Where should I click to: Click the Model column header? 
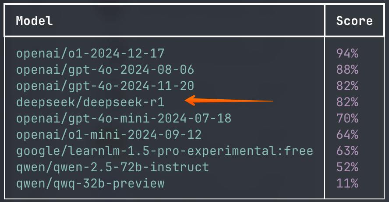35,21
